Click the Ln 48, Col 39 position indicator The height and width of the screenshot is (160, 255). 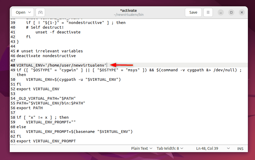(x=207, y=148)
